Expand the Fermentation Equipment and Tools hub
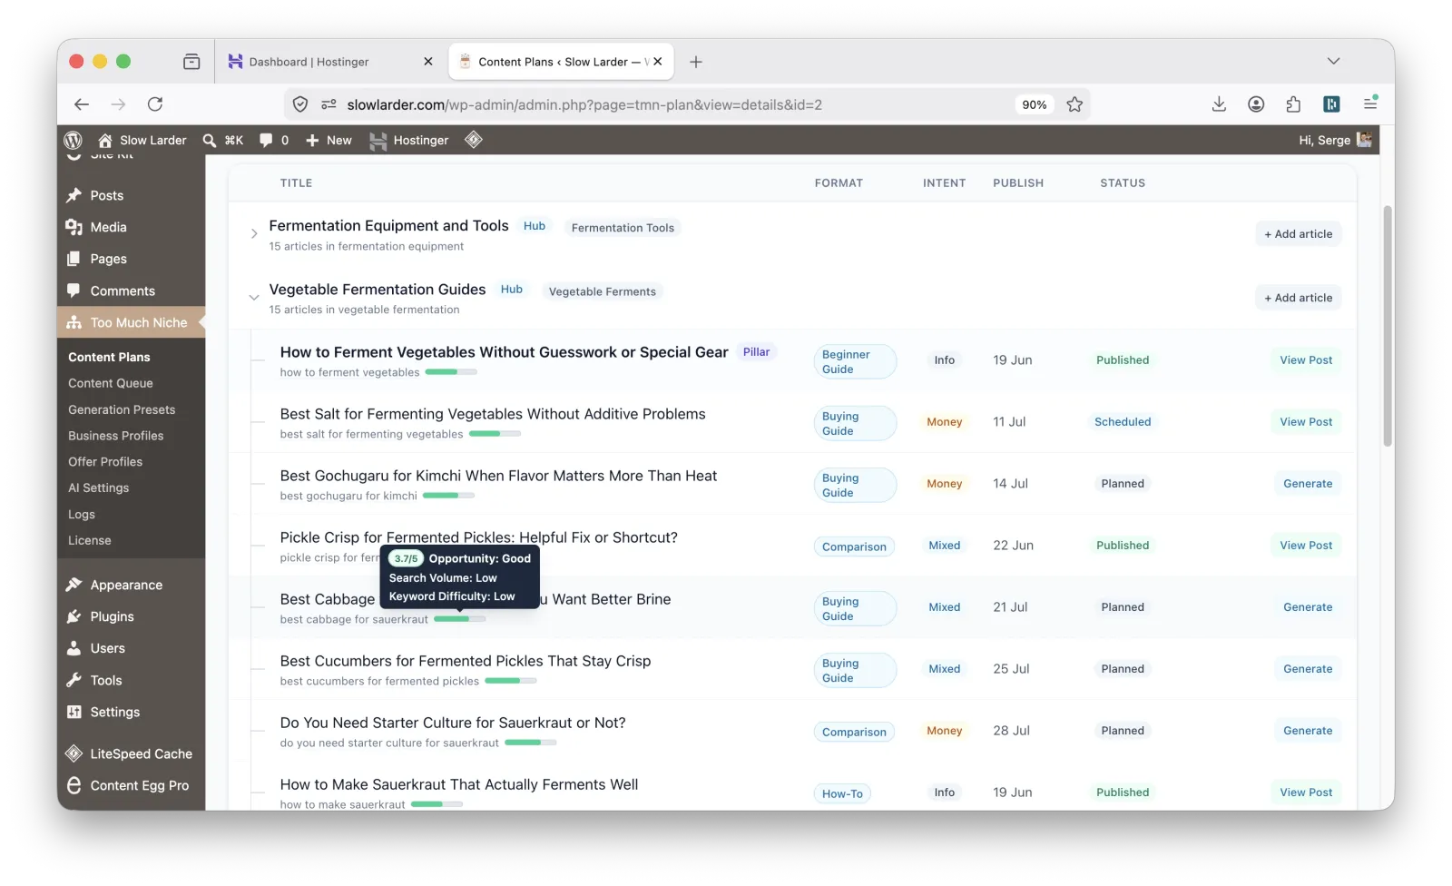Viewport: 1452px width, 886px height. 254,233
